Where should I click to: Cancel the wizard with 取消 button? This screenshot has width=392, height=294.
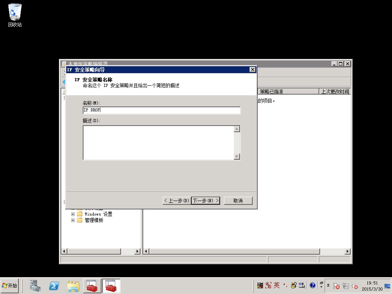238,201
